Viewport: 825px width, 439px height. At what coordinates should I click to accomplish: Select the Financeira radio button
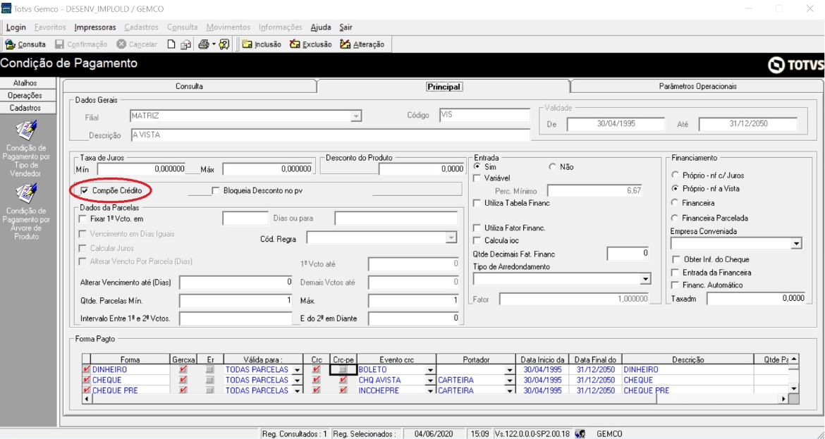pyautogui.click(x=676, y=202)
